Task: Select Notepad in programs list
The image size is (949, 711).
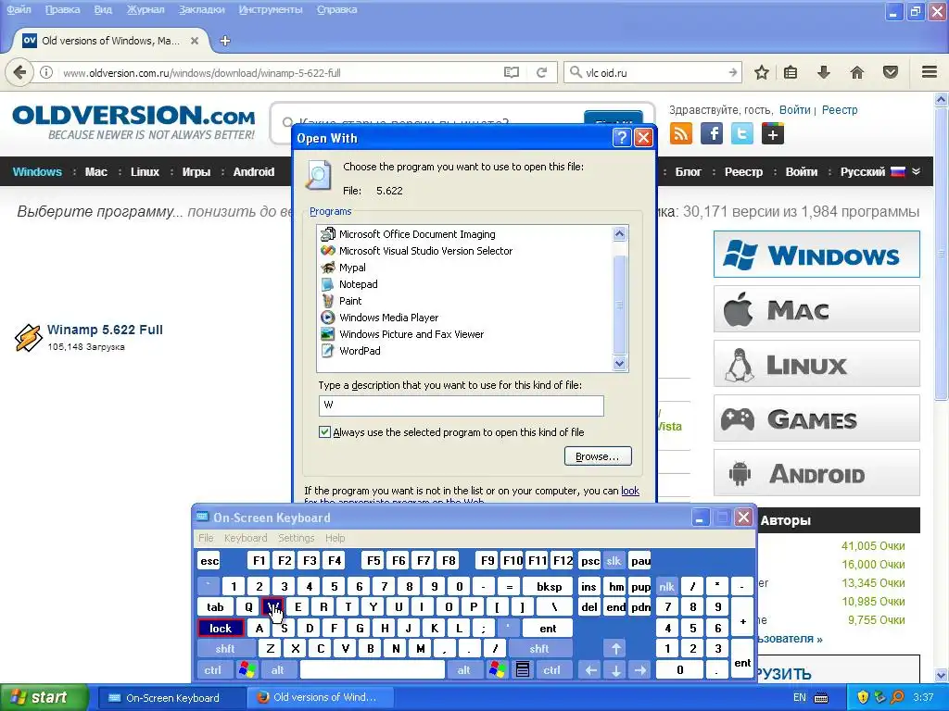Action: [x=358, y=284]
